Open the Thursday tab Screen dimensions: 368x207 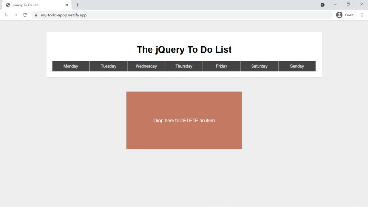point(184,66)
